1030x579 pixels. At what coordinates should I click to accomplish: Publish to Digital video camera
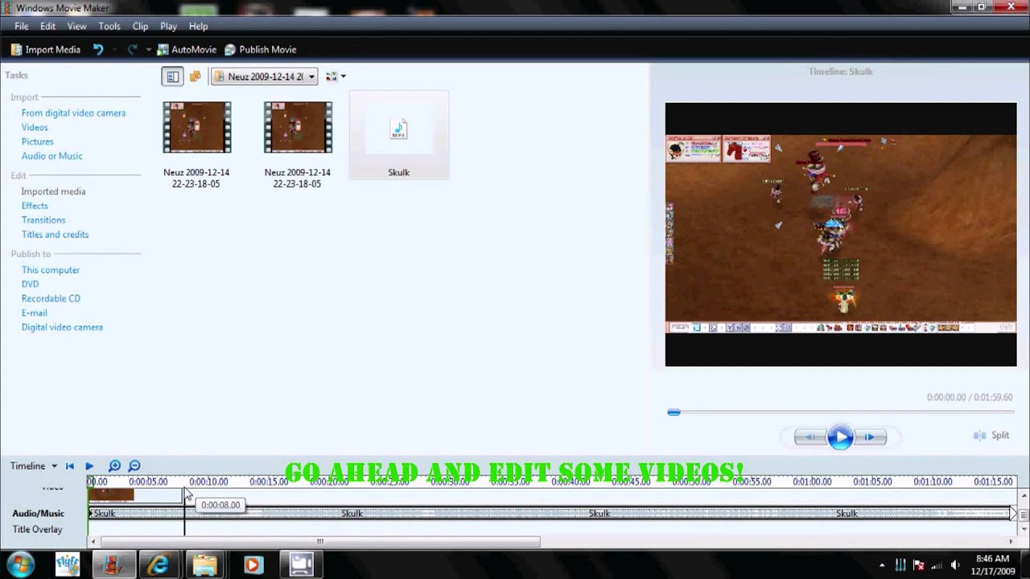[x=62, y=327]
